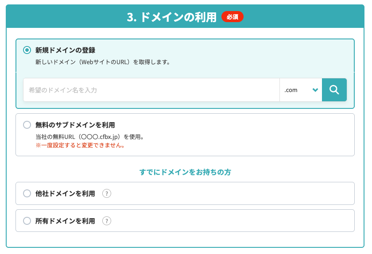Click the red 必須 badge
The image size is (372, 254).
(232, 17)
